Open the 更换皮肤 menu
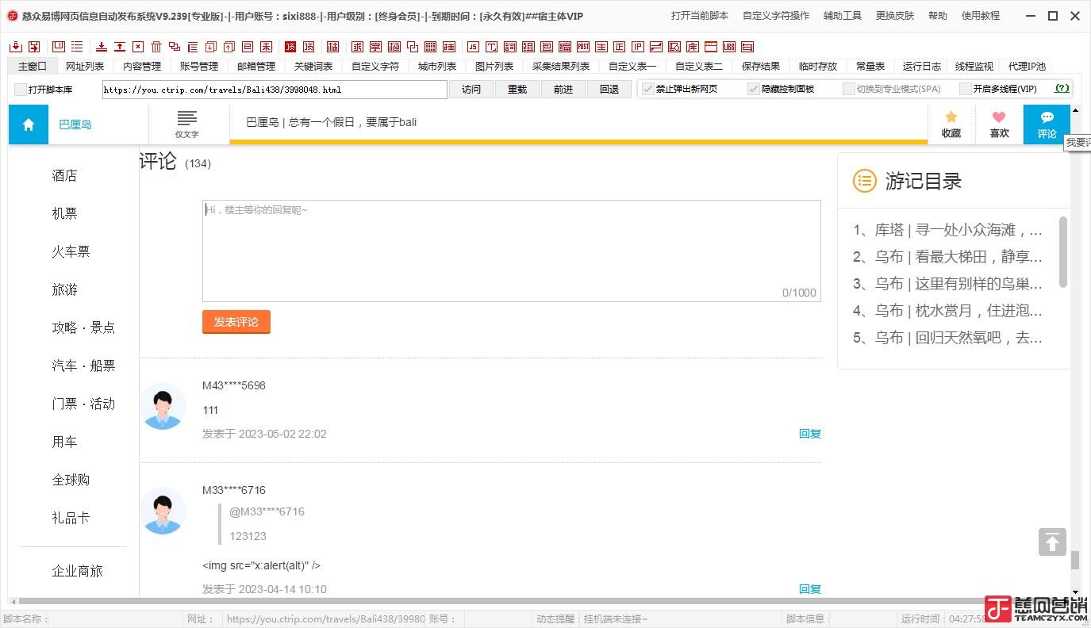1091x628 pixels. click(895, 16)
